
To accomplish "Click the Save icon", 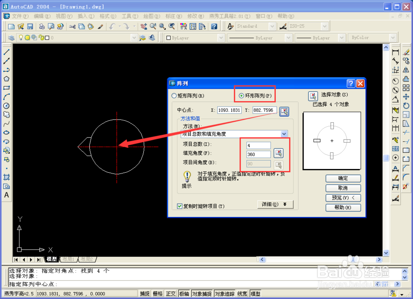I will [30, 26].
